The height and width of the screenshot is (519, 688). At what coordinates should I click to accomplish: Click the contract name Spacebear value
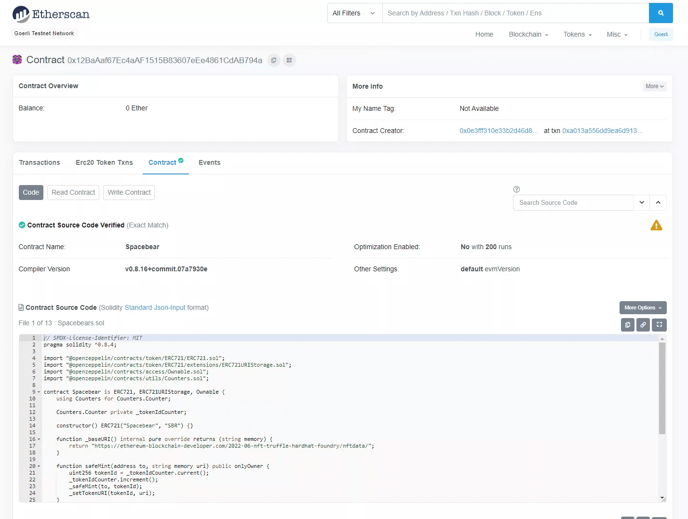142,247
